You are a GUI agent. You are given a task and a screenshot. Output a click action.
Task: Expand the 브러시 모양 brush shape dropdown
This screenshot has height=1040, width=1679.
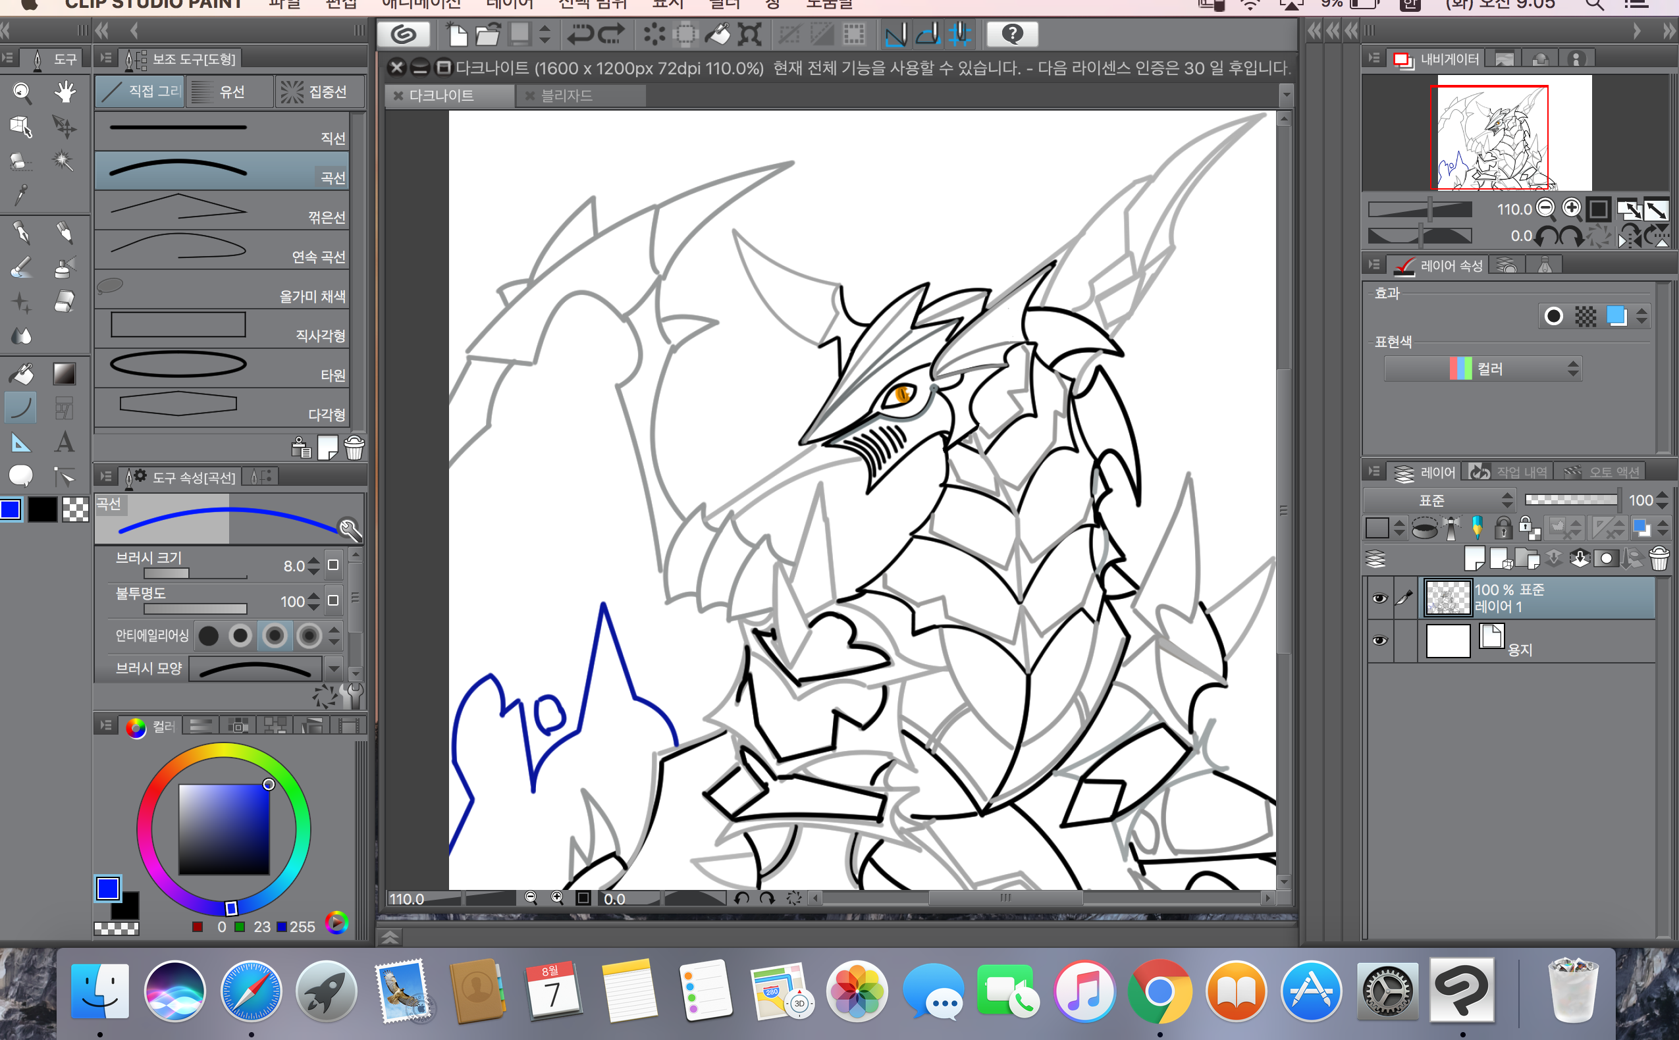pyautogui.click(x=334, y=669)
